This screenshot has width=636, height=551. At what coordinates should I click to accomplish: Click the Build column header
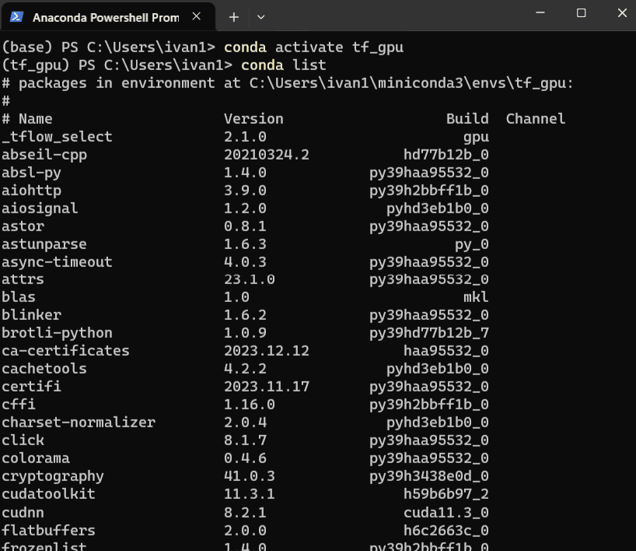tap(467, 119)
